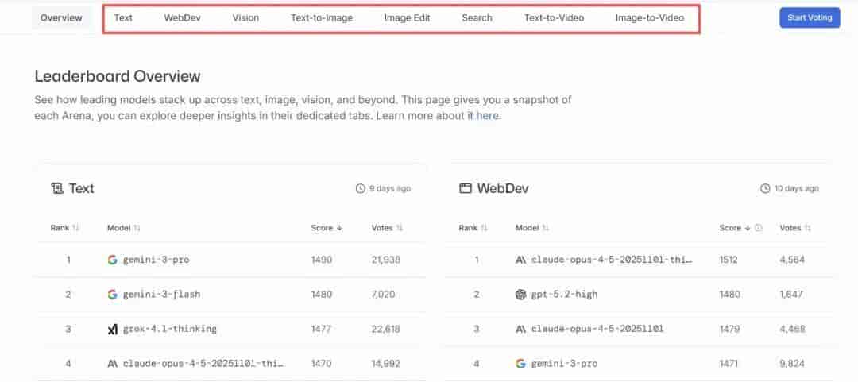Click the Leaderboard Overview heading
The width and height of the screenshot is (858, 382).
[x=117, y=76]
